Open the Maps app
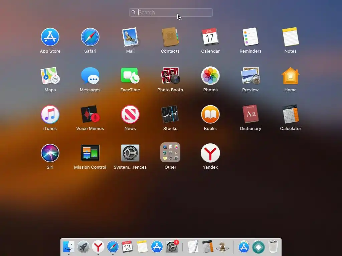The width and height of the screenshot is (342, 256). pos(50,76)
